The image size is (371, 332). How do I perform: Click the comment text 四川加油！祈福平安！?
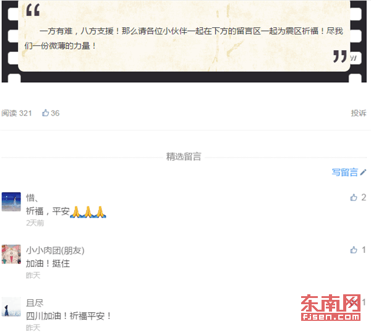tap(69, 316)
